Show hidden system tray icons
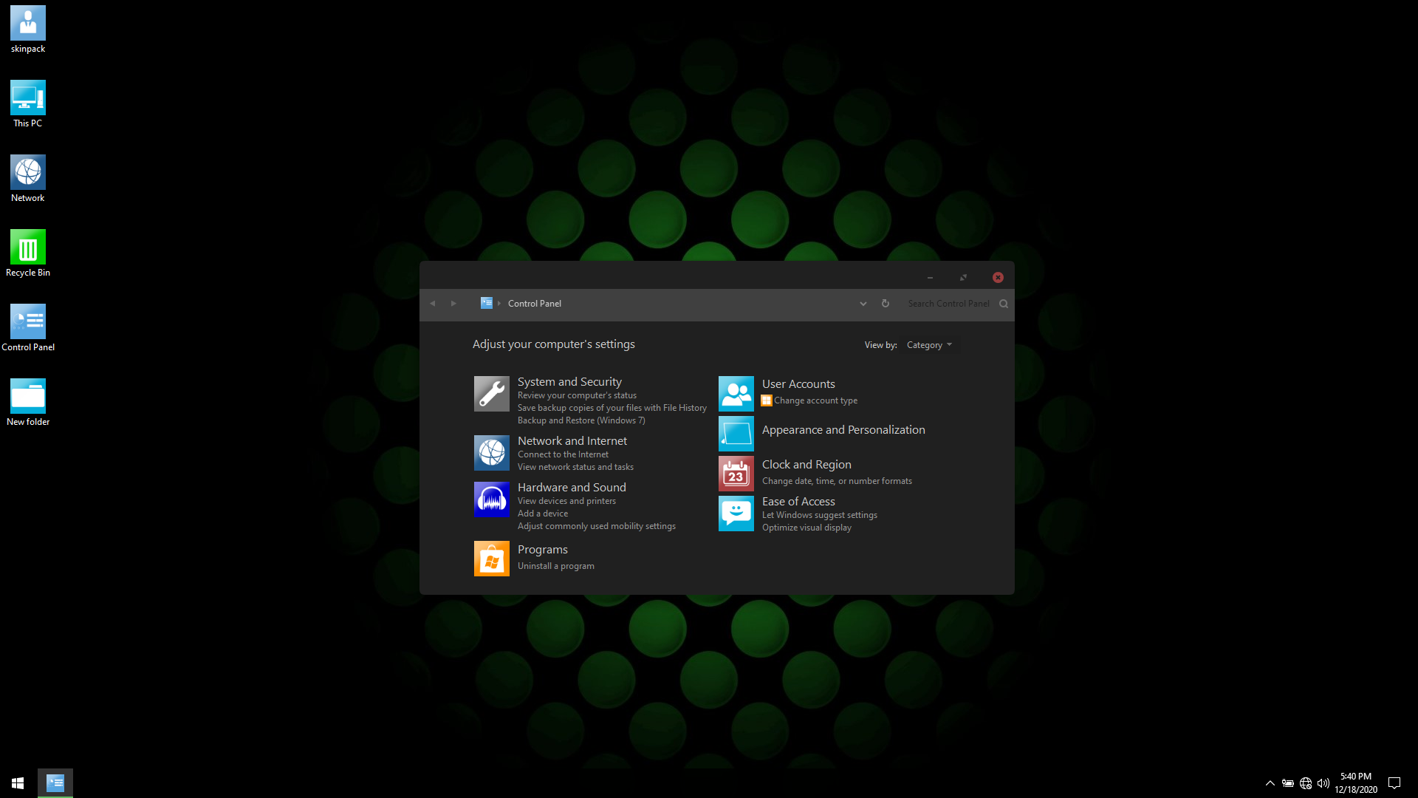The image size is (1418, 798). 1270,783
